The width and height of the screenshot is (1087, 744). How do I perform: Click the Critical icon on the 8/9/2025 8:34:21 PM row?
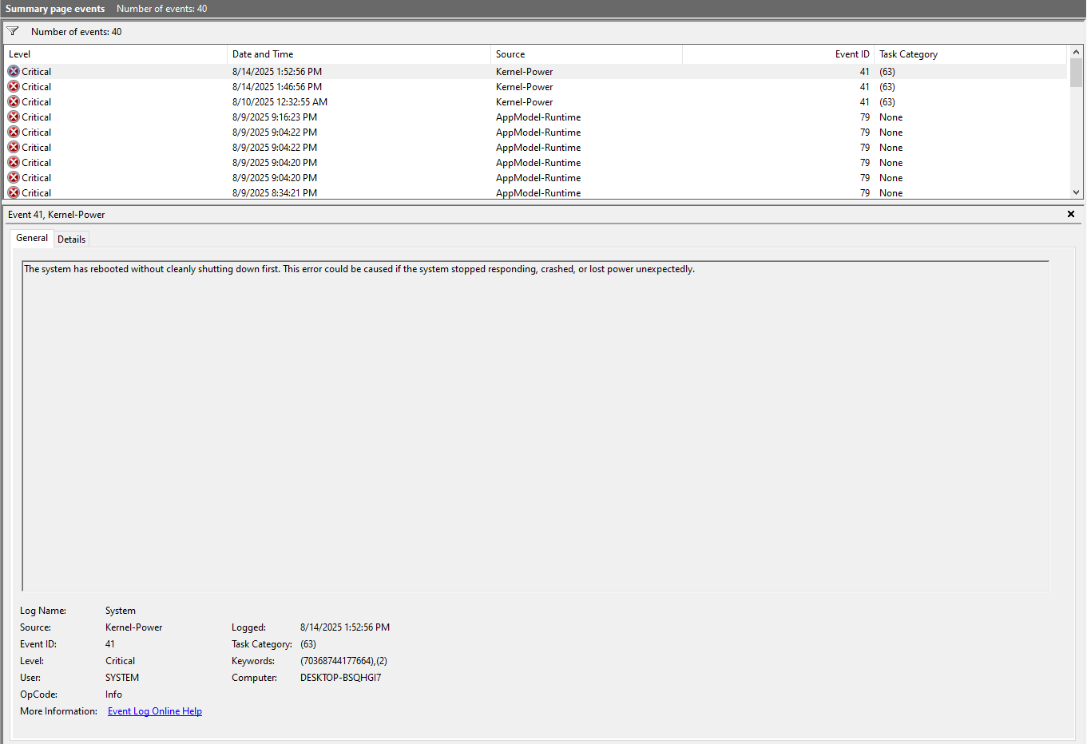[x=13, y=192]
